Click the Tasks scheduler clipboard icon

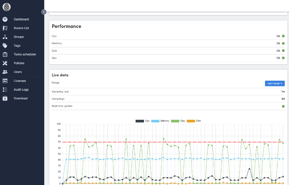tap(5, 54)
